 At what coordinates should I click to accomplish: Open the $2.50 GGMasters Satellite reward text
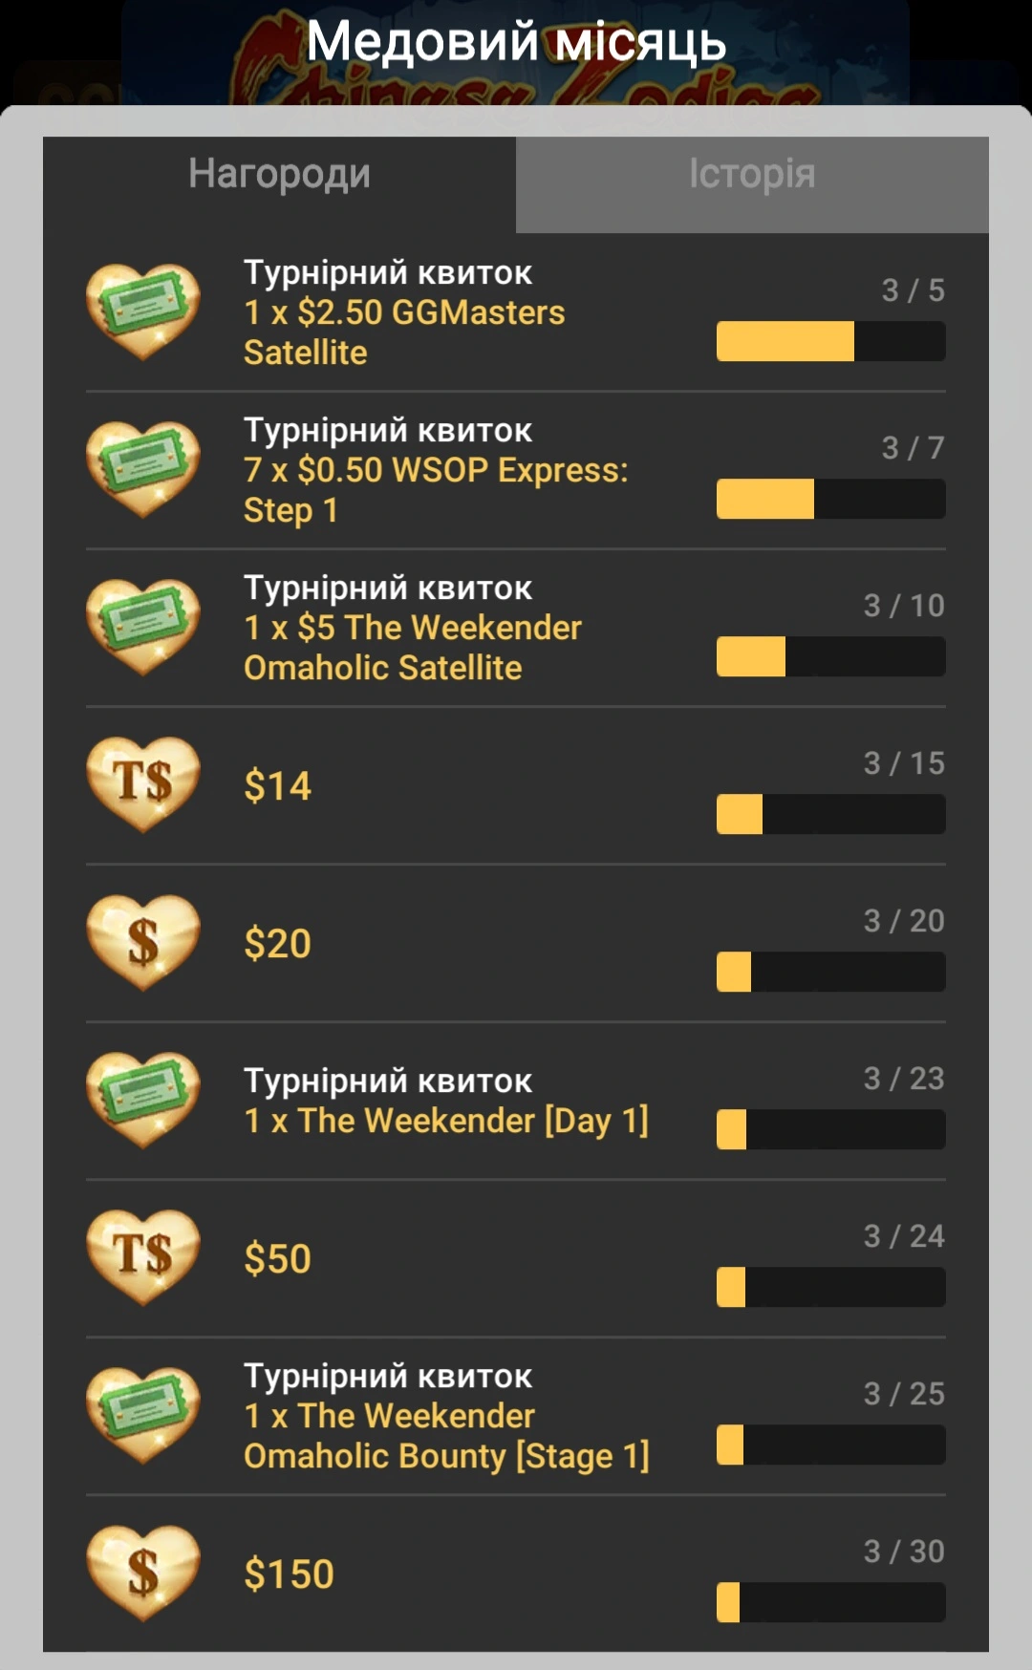coord(404,332)
